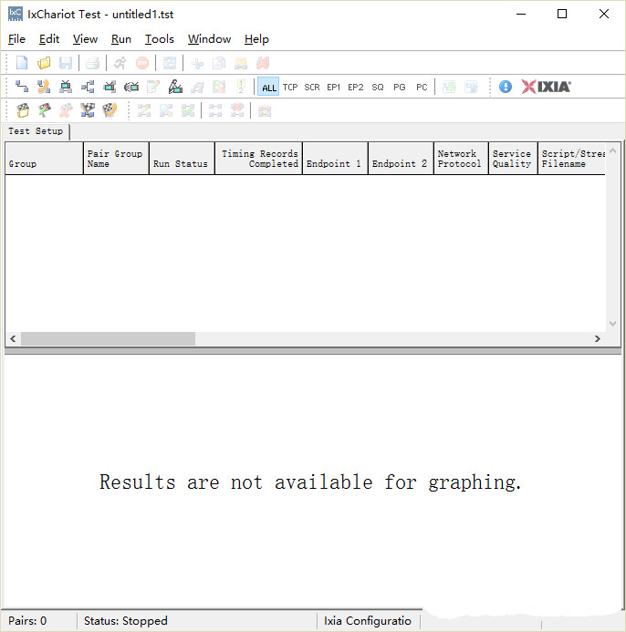
Task: Add a VoIP pair with phone icon
Action: (x=44, y=87)
